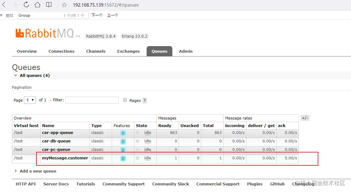Open the Tutorials footer link
This screenshot has width=351, height=192.
(85, 184)
